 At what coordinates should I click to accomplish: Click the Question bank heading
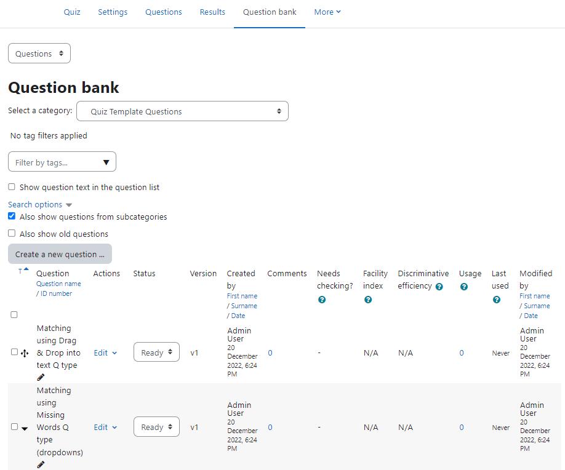click(x=63, y=87)
